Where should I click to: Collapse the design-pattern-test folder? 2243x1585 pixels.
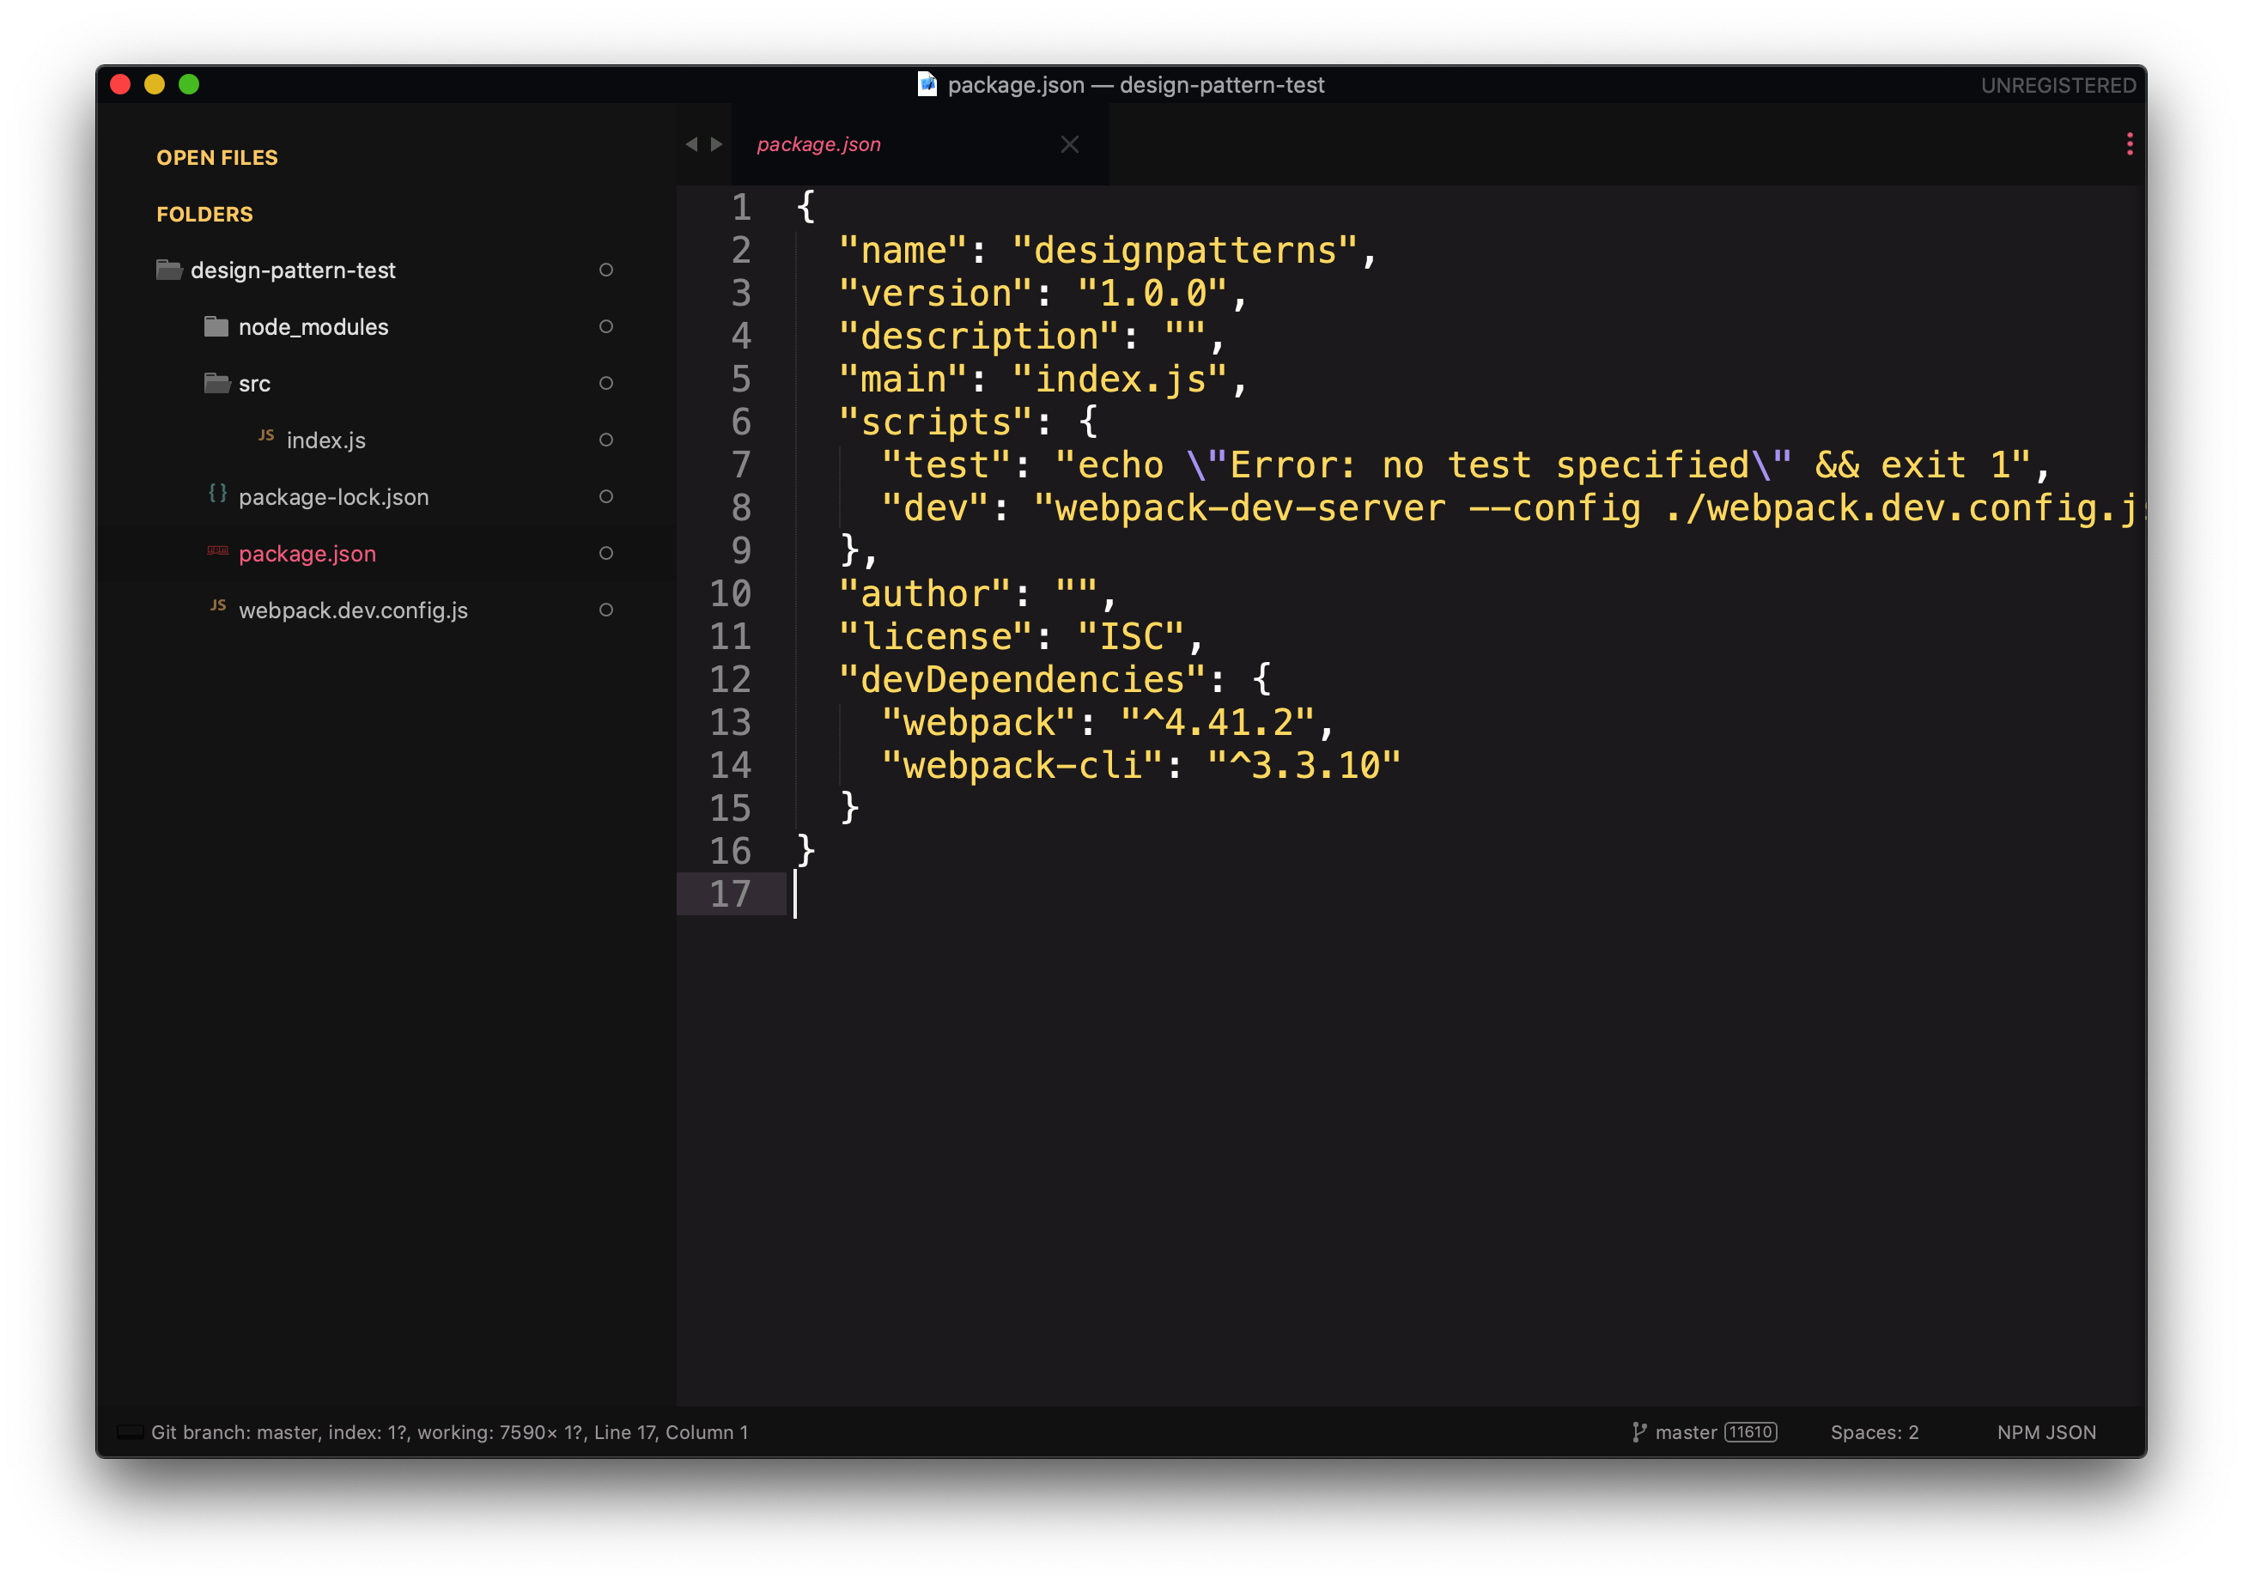tap(293, 270)
